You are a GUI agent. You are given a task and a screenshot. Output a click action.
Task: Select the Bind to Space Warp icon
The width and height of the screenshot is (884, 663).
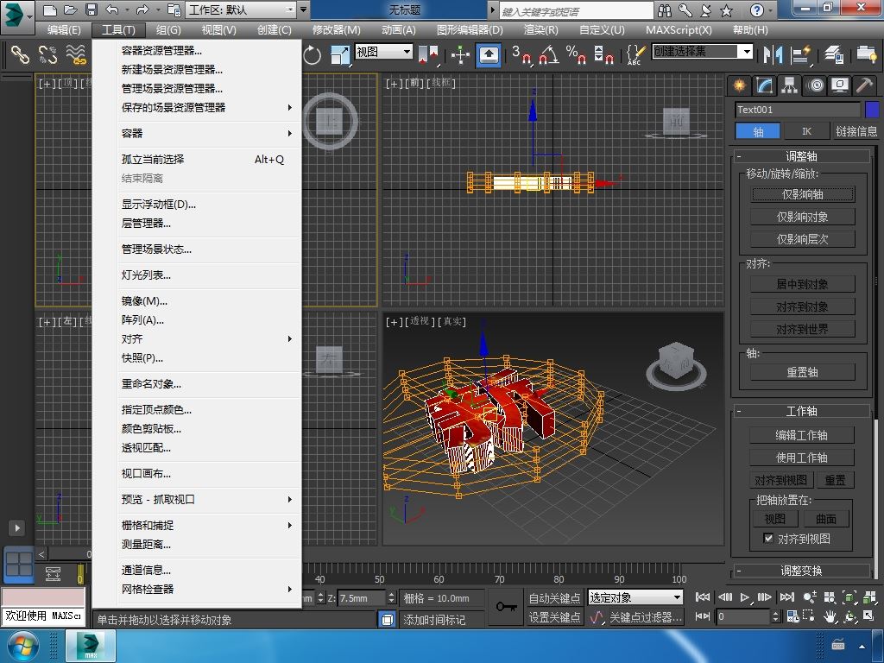76,54
